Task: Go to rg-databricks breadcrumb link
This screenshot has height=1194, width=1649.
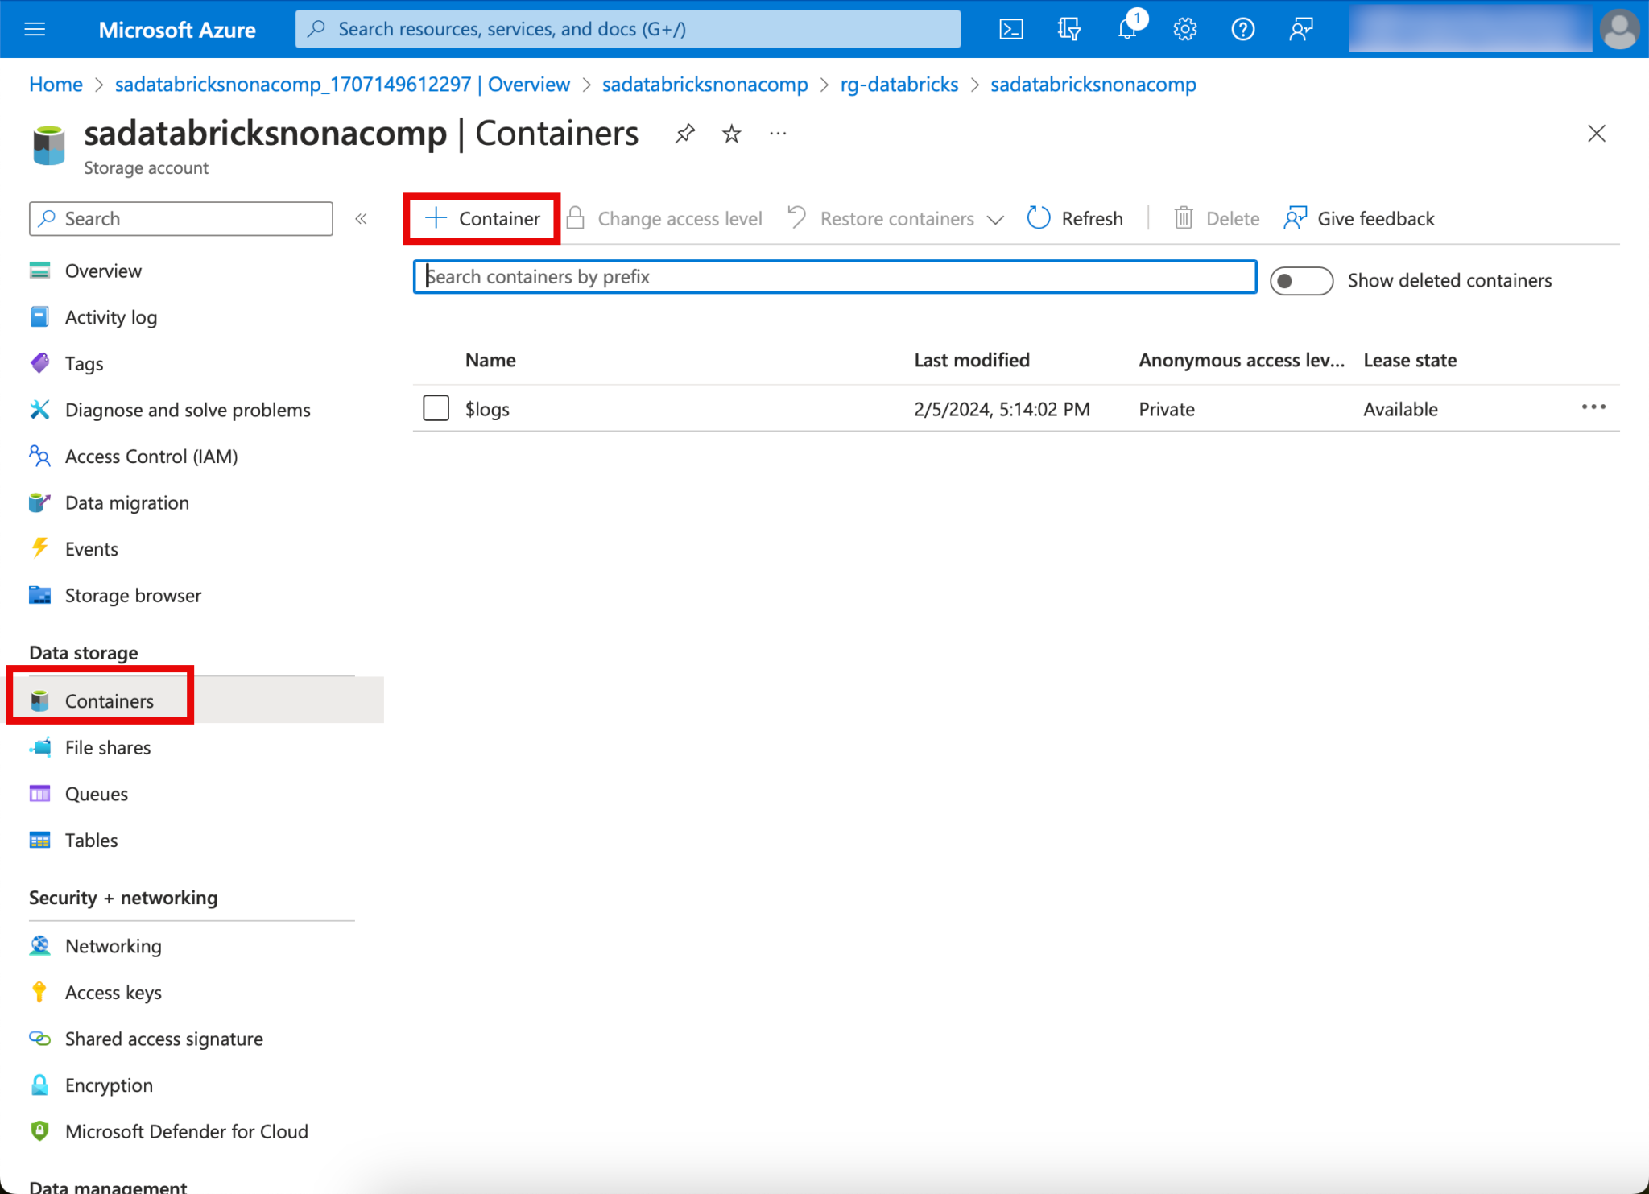Action: (899, 85)
